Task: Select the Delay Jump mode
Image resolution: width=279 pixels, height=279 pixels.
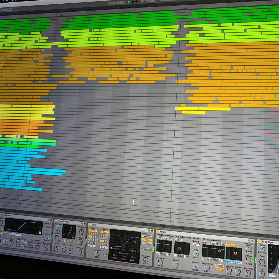Action: point(147,243)
